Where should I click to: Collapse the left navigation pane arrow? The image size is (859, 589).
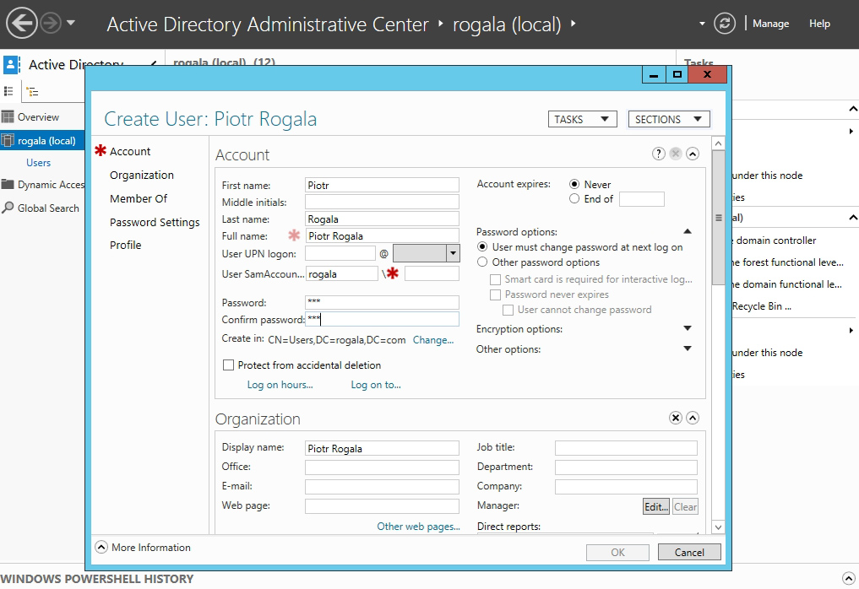point(154,65)
